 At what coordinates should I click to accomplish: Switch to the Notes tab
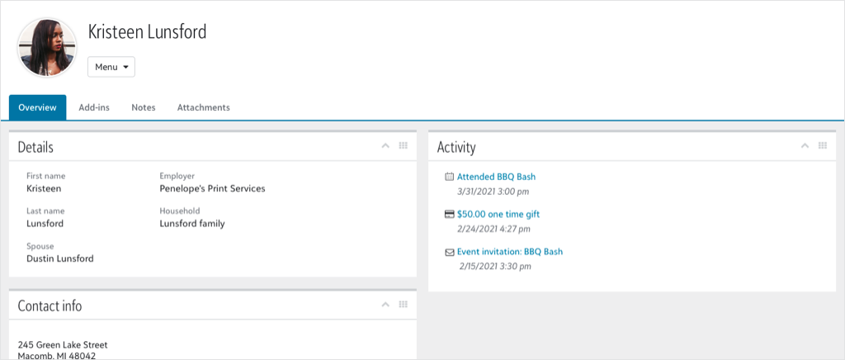click(x=144, y=107)
